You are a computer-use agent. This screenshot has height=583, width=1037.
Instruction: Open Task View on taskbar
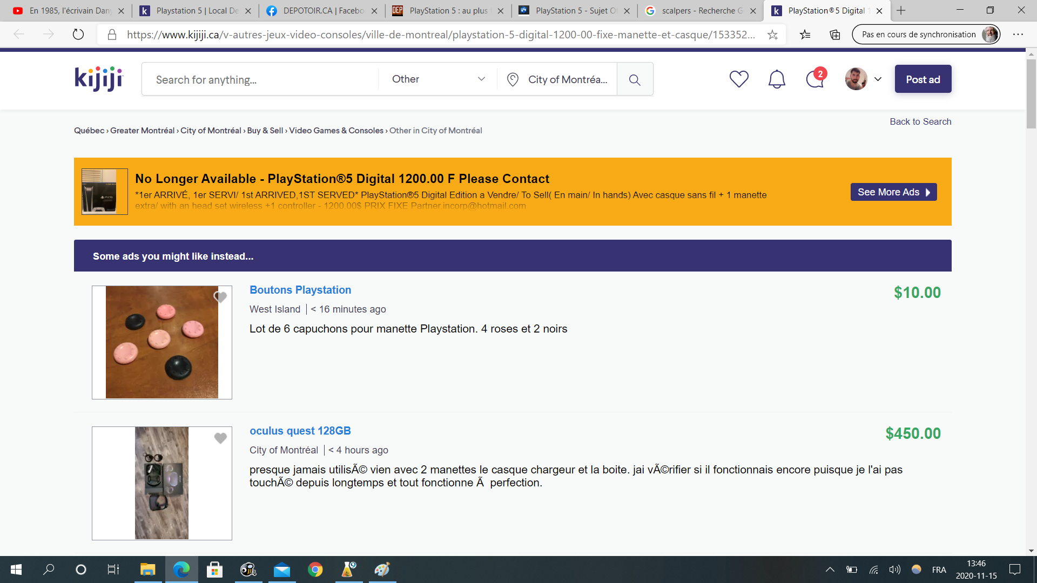point(113,570)
